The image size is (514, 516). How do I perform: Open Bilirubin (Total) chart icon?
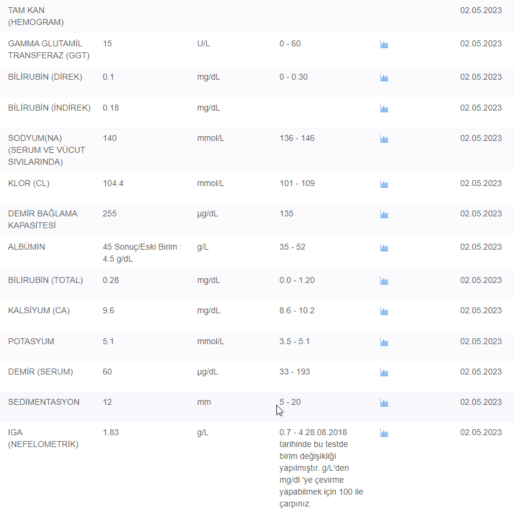click(x=384, y=281)
